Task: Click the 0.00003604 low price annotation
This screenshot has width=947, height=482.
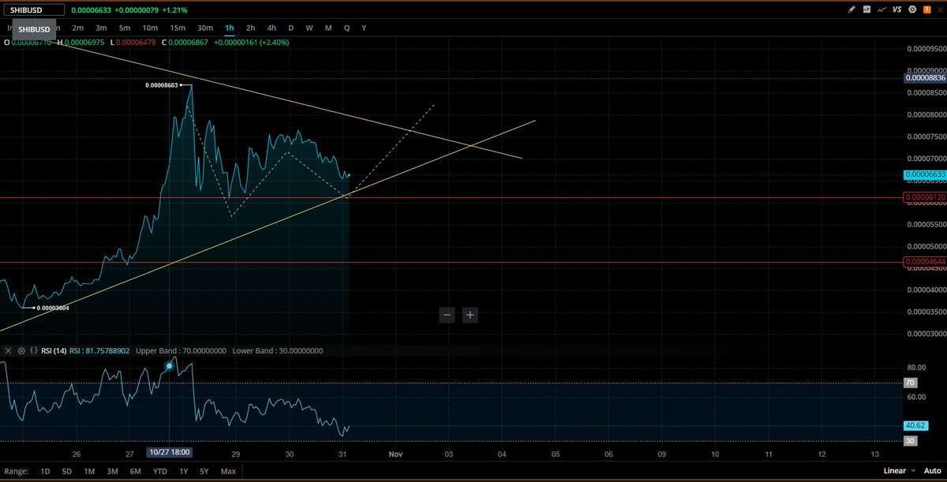Action: click(x=53, y=308)
